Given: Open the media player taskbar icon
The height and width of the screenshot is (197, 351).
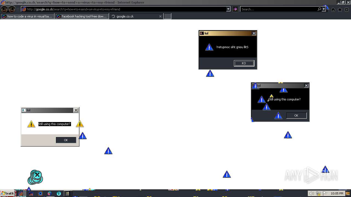Looking at the screenshot, I should point(40,193).
